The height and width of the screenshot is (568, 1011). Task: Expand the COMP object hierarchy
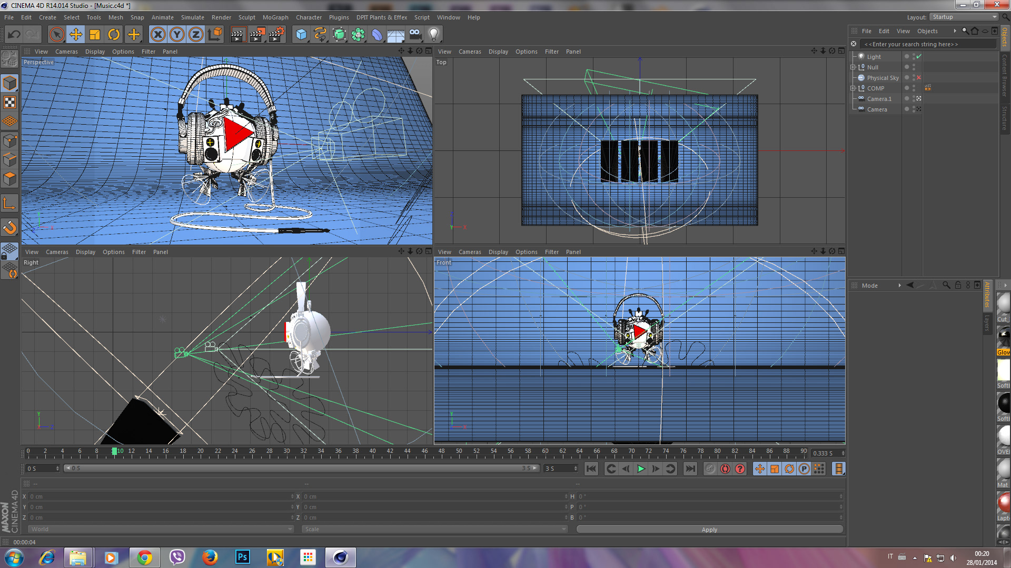click(853, 88)
